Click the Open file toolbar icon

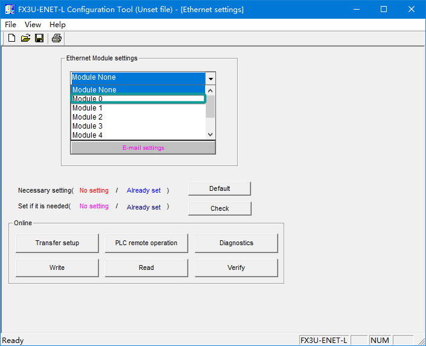[x=25, y=39]
